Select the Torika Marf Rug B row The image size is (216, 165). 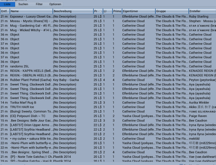(108, 103)
